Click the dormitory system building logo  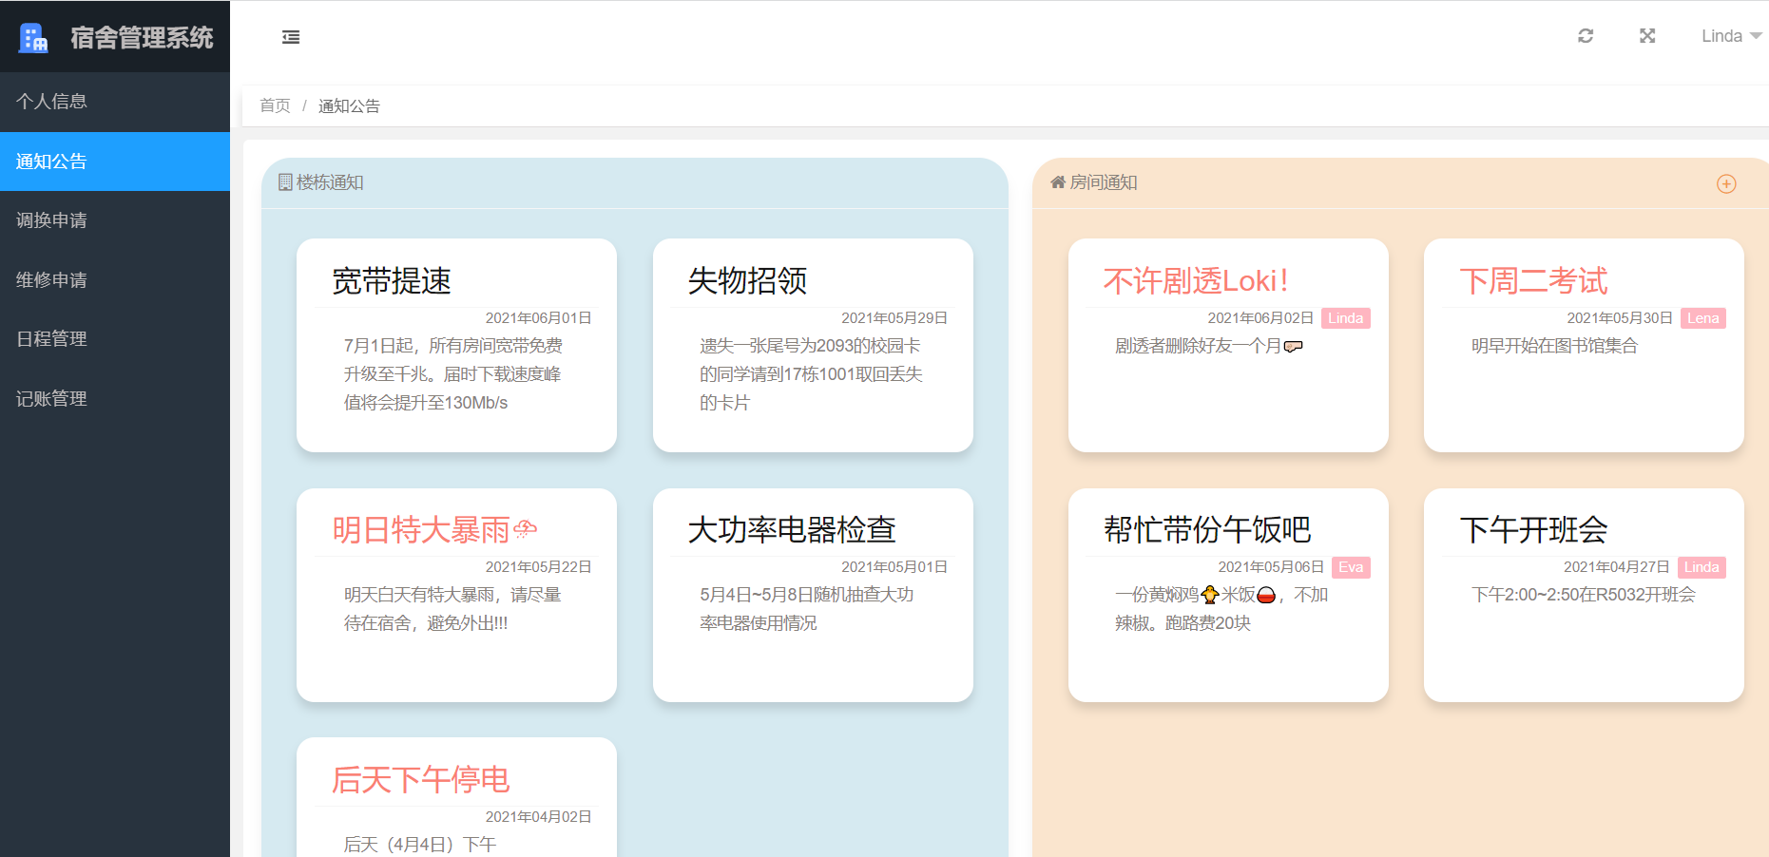click(x=33, y=37)
